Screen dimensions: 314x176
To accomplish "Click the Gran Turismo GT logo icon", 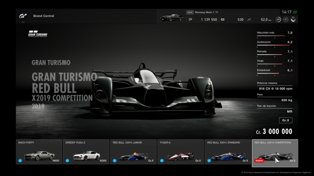I will (23, 16).
